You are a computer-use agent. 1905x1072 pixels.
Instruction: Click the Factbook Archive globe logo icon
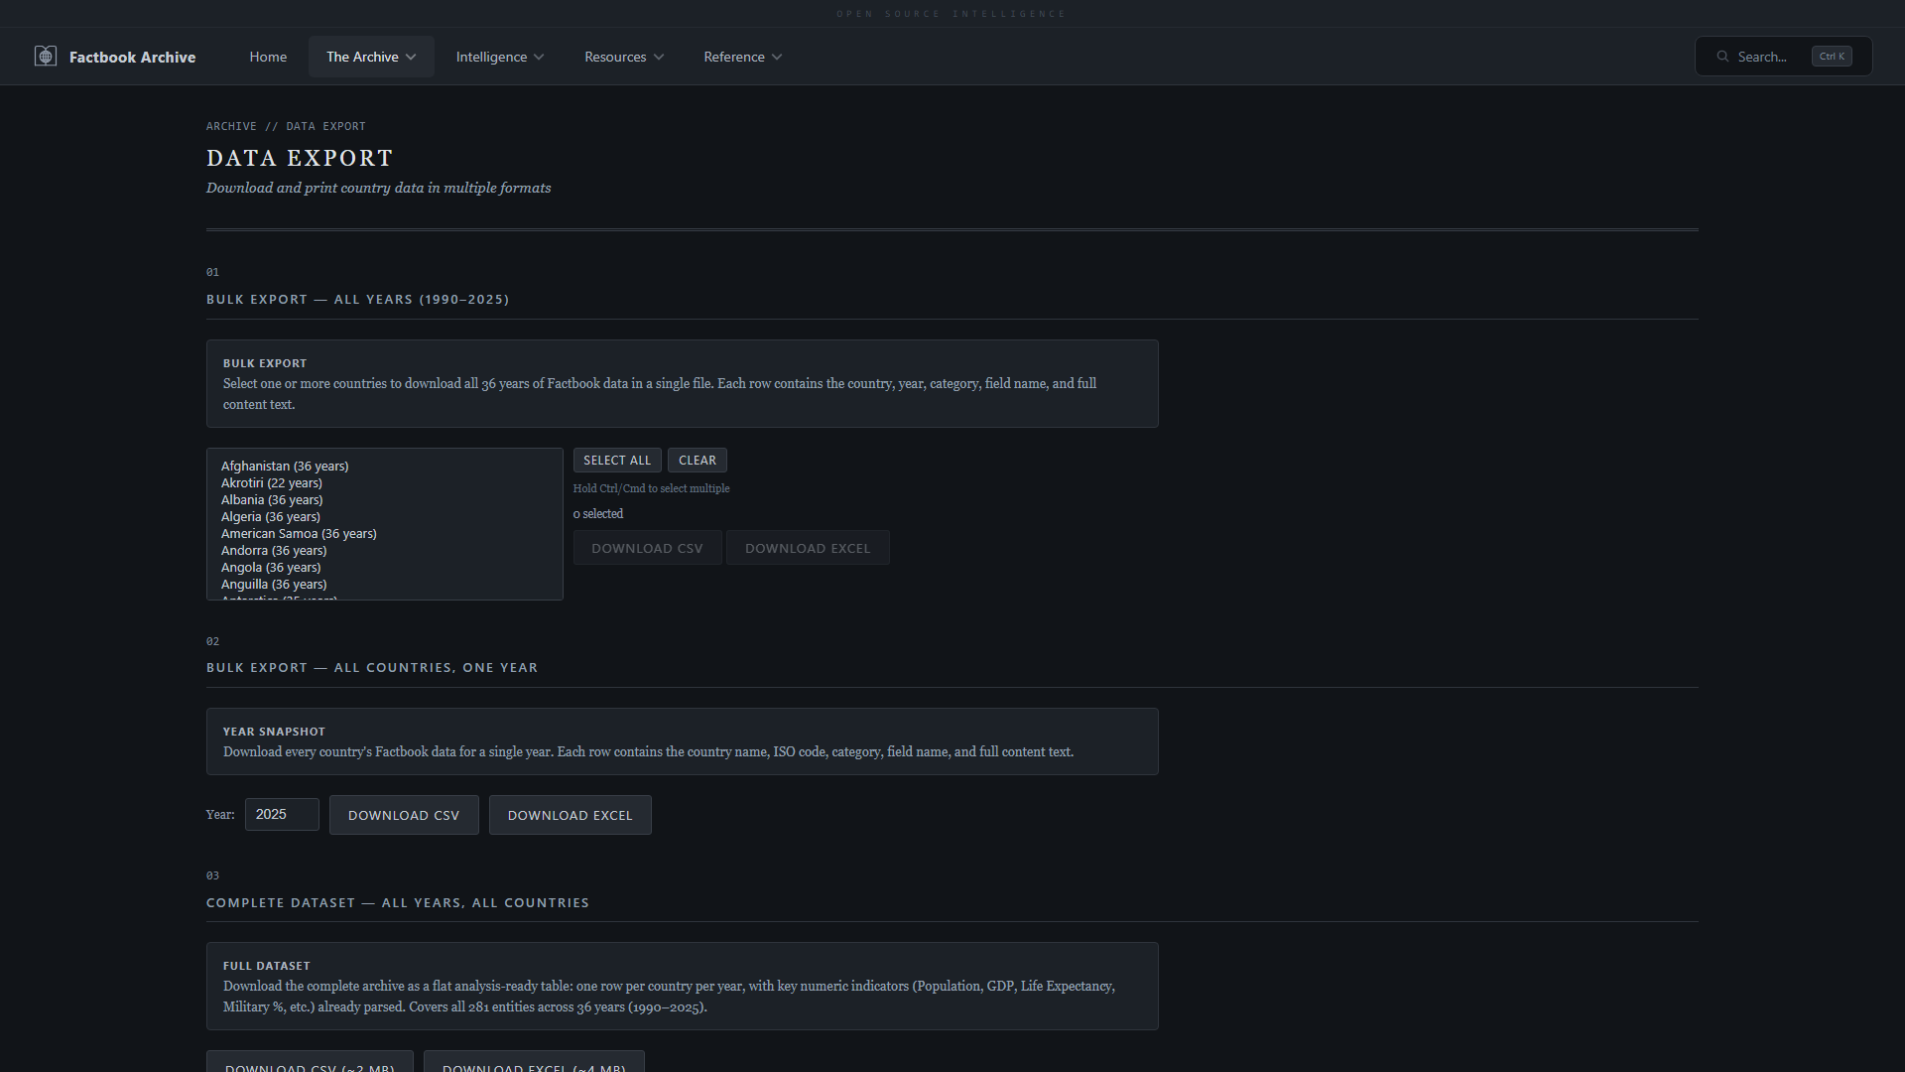point(46,57)
